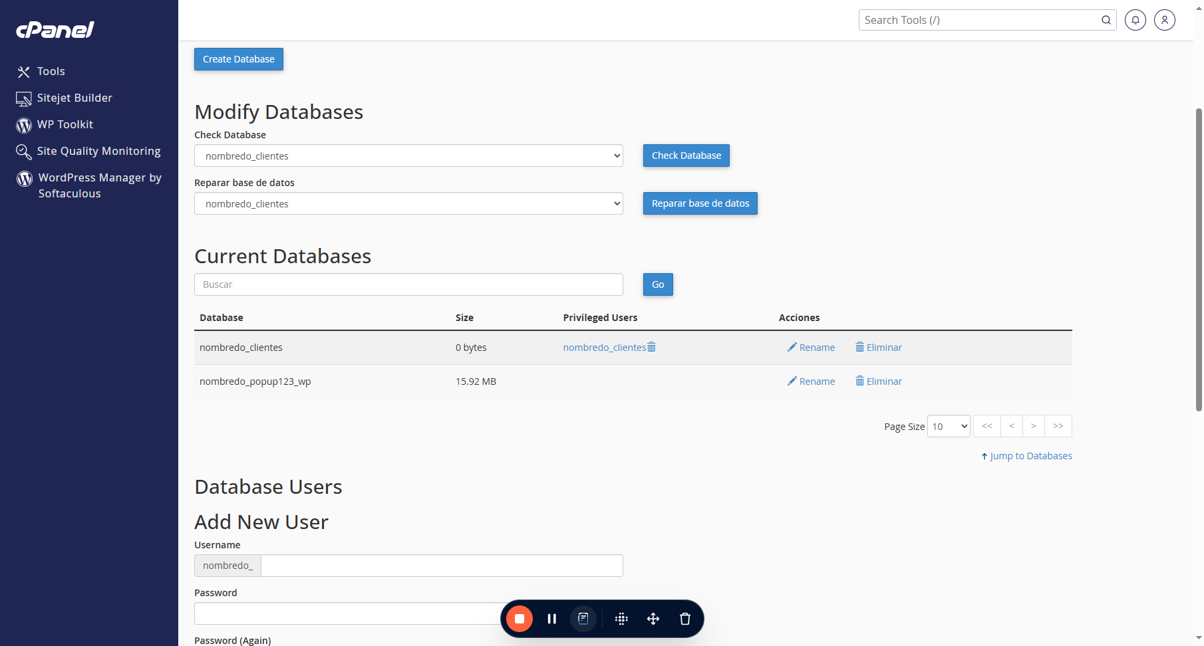Screen dimensions: 1204x646
Task: Click the Size column header
Action: click(x=464, y=317)
